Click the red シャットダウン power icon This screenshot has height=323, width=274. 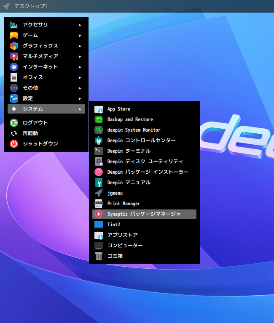[x=14, y=144]
